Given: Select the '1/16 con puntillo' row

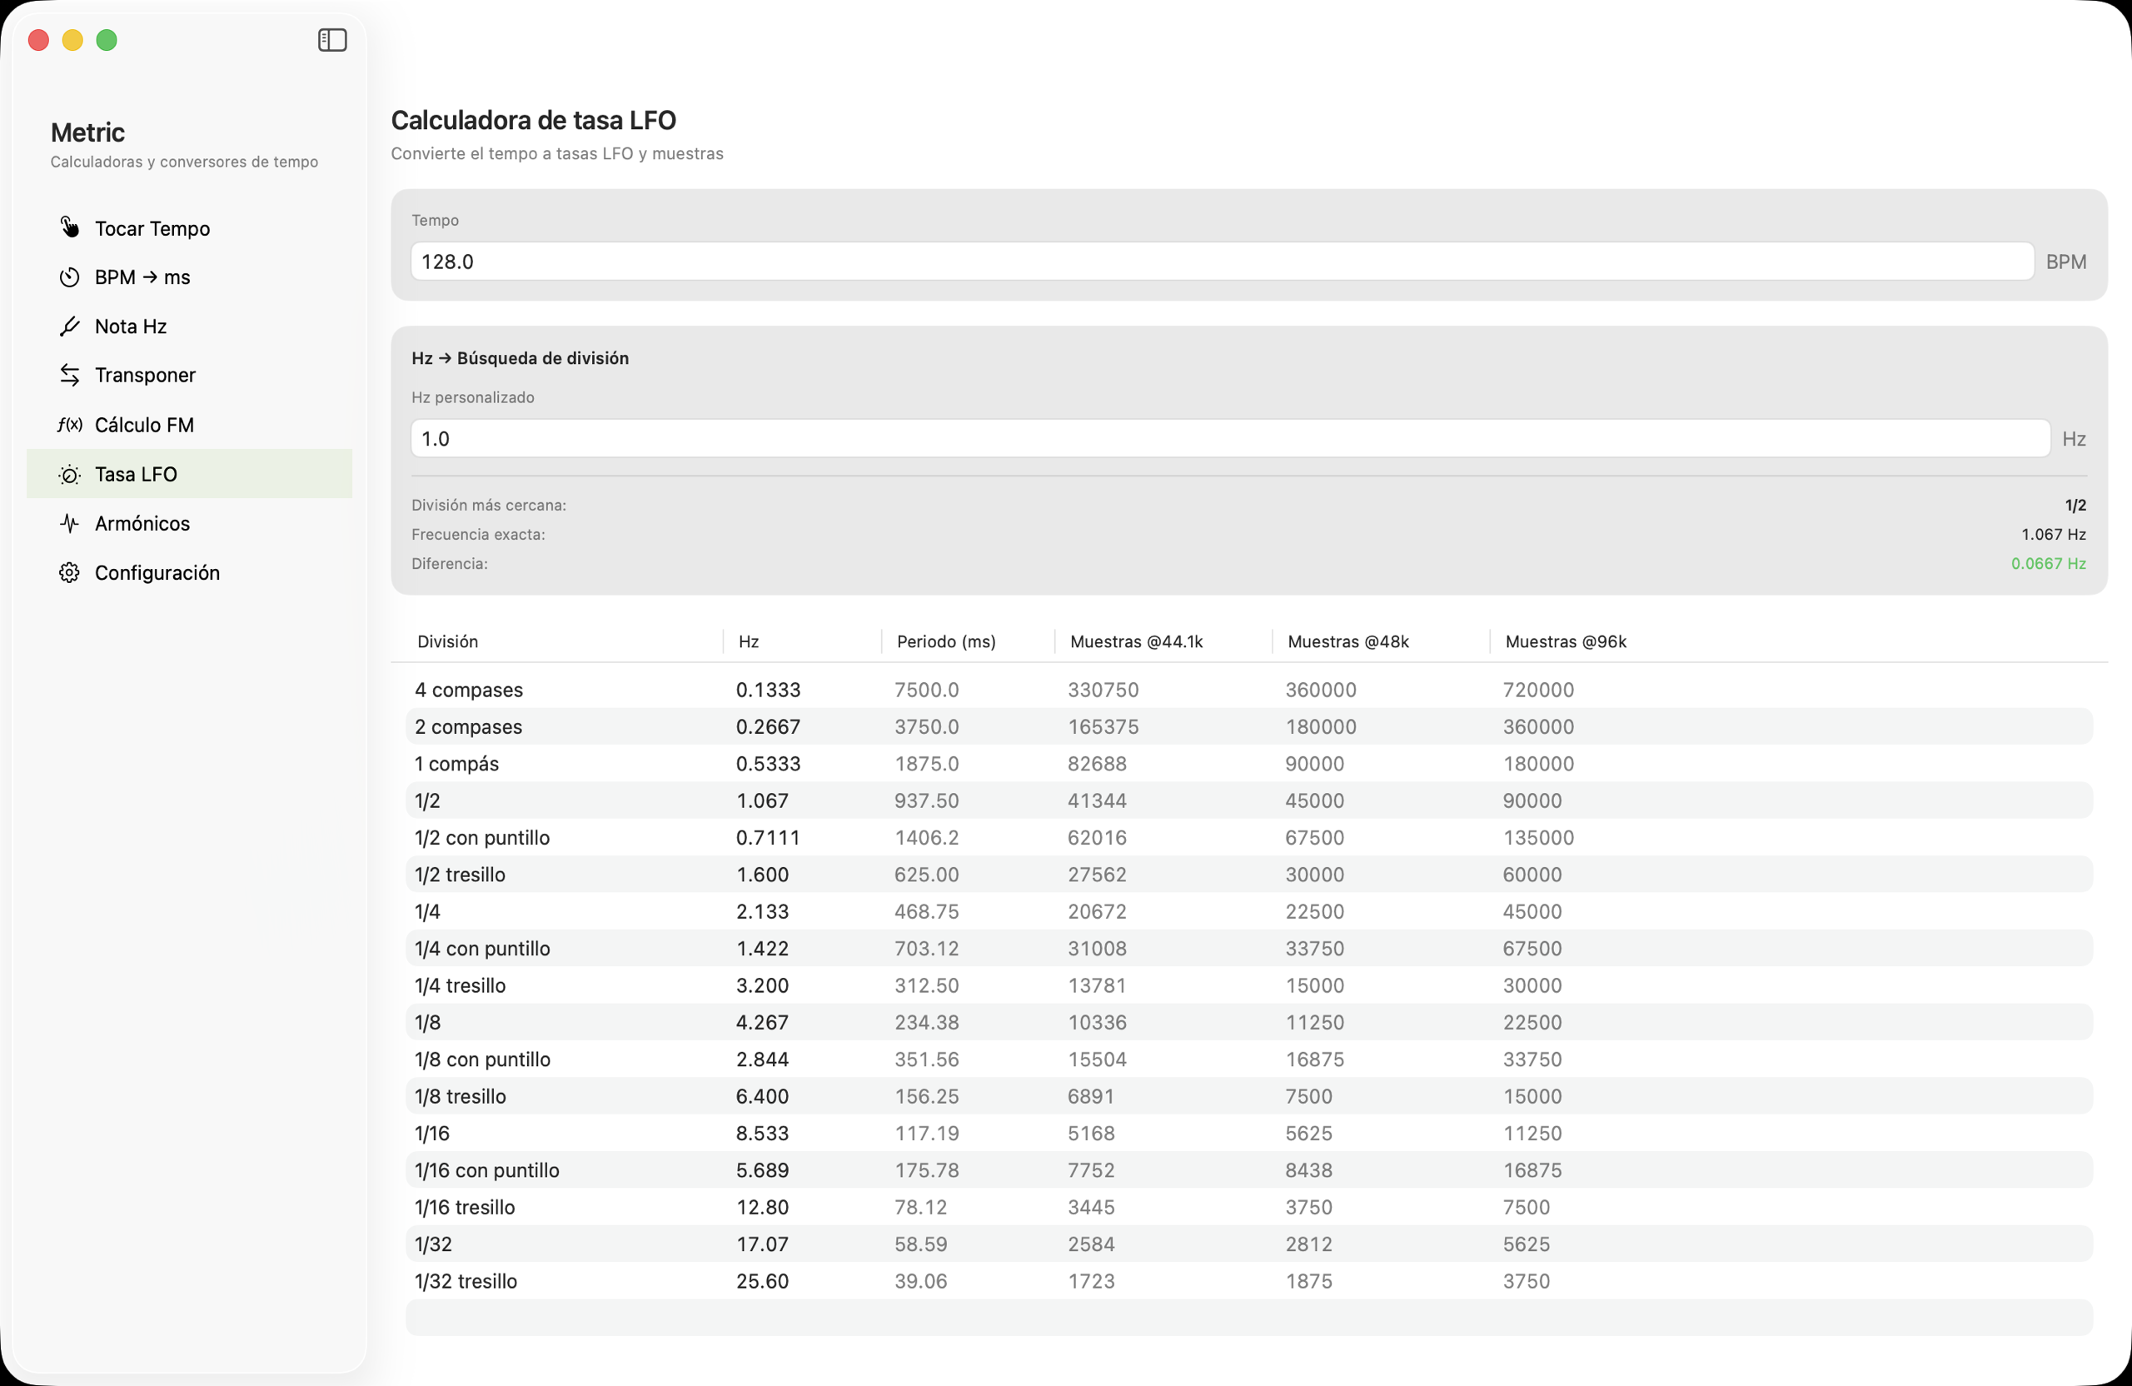Looking at the screenshot, I should tap(1248, 1170).
